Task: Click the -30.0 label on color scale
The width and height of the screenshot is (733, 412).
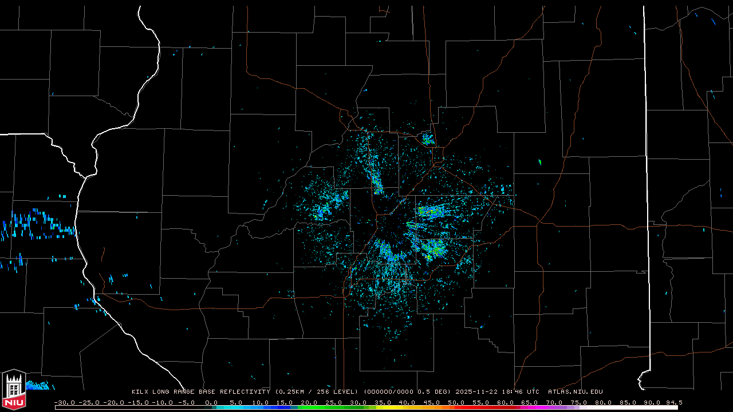Action: 64,402
